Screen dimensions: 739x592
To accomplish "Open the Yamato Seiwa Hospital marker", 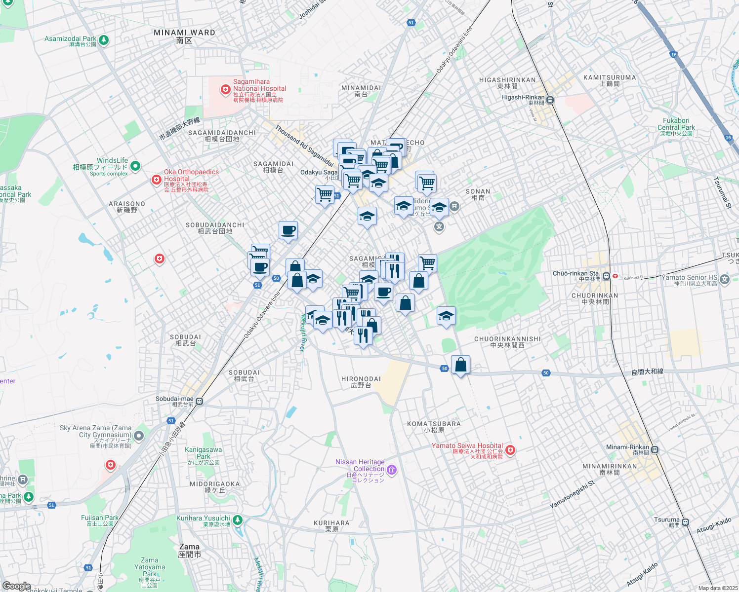I will 510,450.
